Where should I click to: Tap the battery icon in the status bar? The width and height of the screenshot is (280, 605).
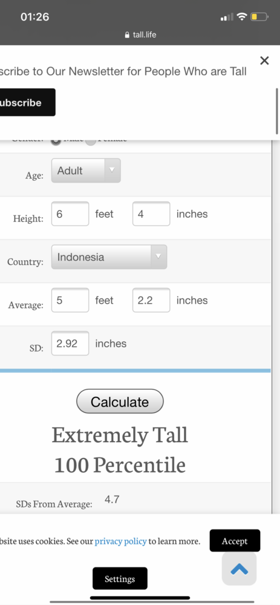[259, 16]
